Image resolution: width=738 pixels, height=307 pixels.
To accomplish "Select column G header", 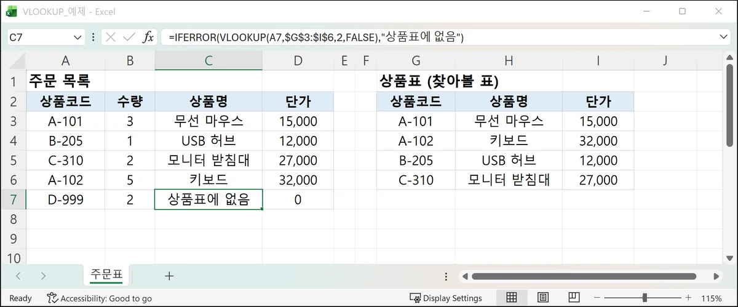I will point(416,60).
